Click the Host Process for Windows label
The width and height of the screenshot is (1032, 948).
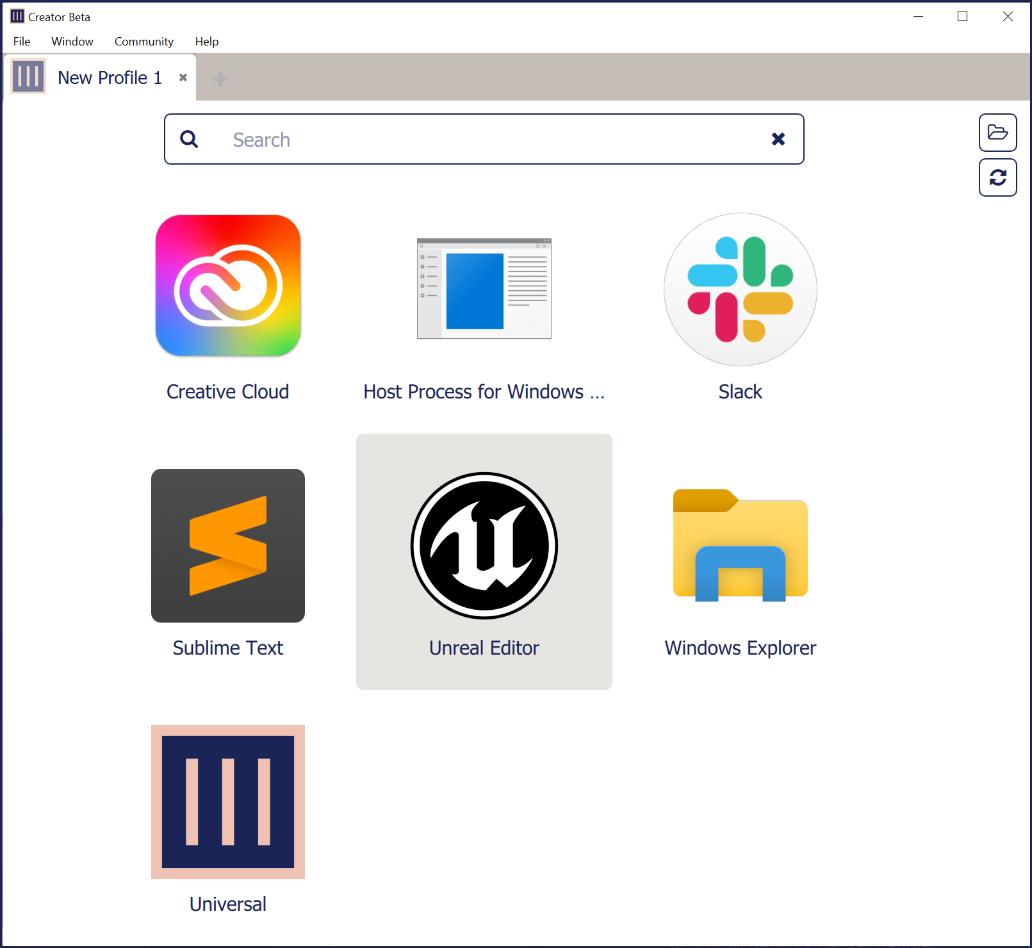click(484, 391)
